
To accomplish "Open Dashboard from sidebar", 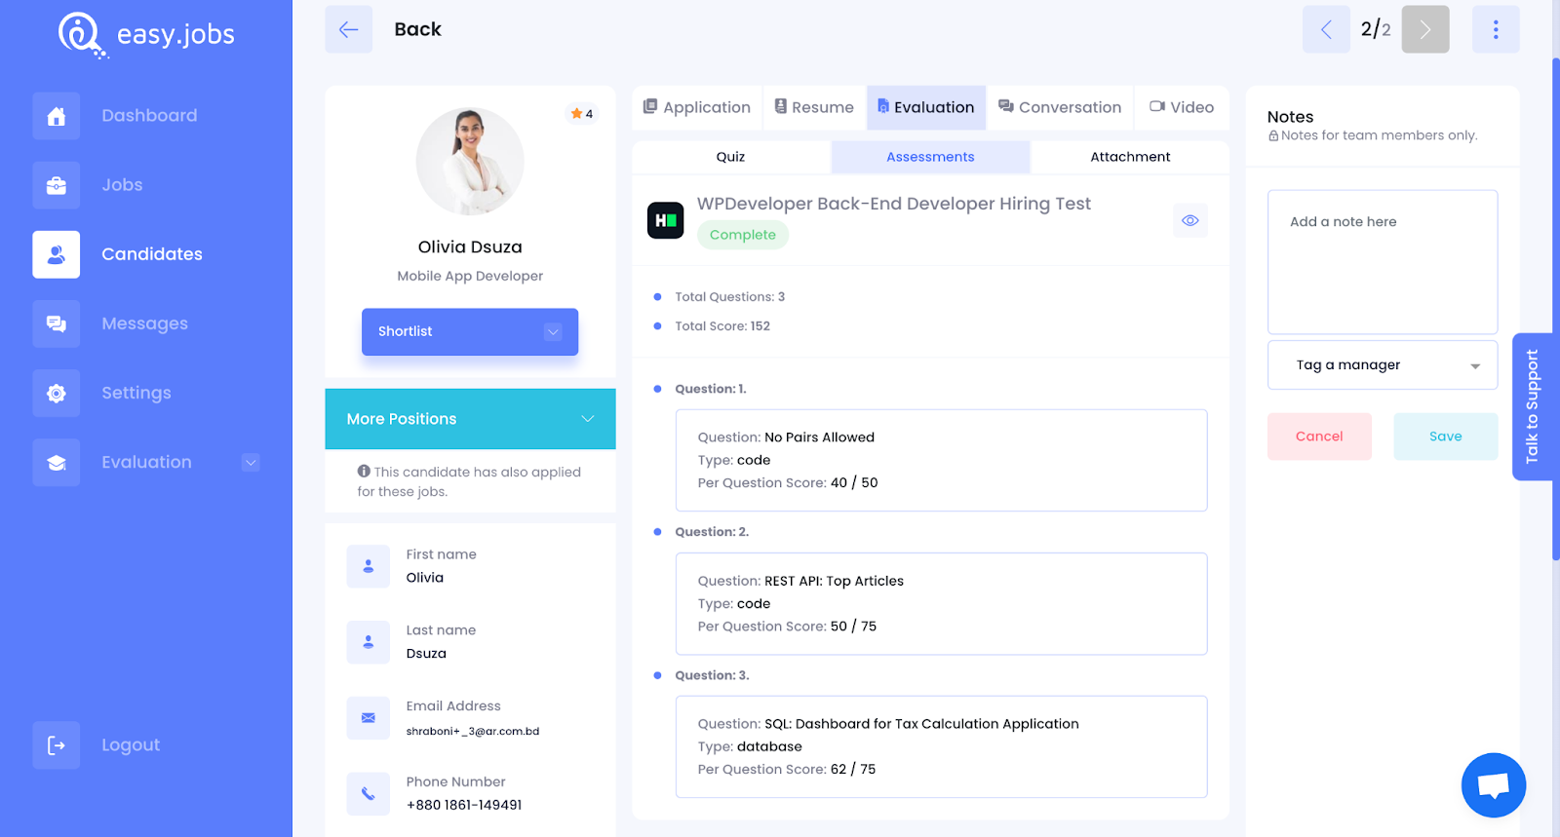I will (x=149, y=116).
